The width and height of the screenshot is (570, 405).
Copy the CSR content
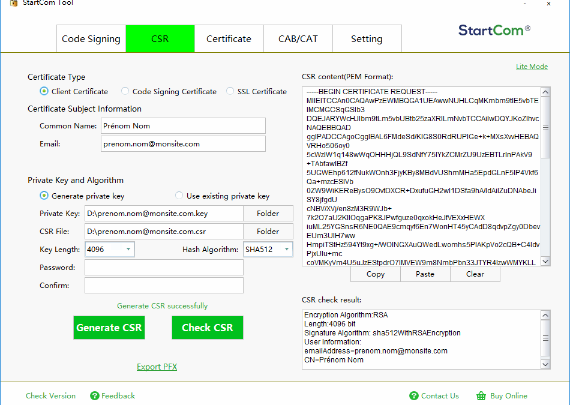point(376,274)
